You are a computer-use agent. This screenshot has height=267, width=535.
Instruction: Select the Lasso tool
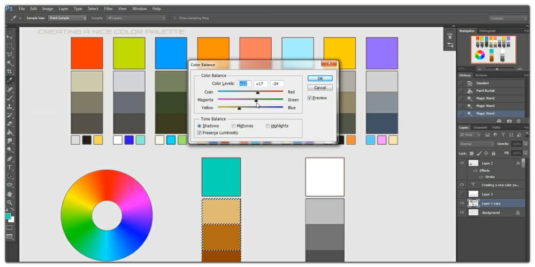[10, 54]
